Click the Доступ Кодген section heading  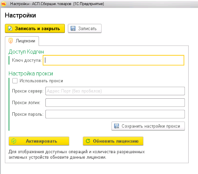(x=26, y=52)
